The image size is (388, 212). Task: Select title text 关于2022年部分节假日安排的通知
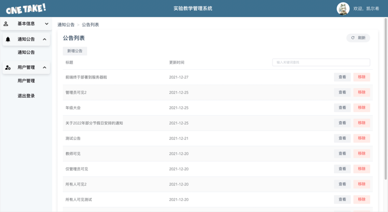(x=94, y=123)
